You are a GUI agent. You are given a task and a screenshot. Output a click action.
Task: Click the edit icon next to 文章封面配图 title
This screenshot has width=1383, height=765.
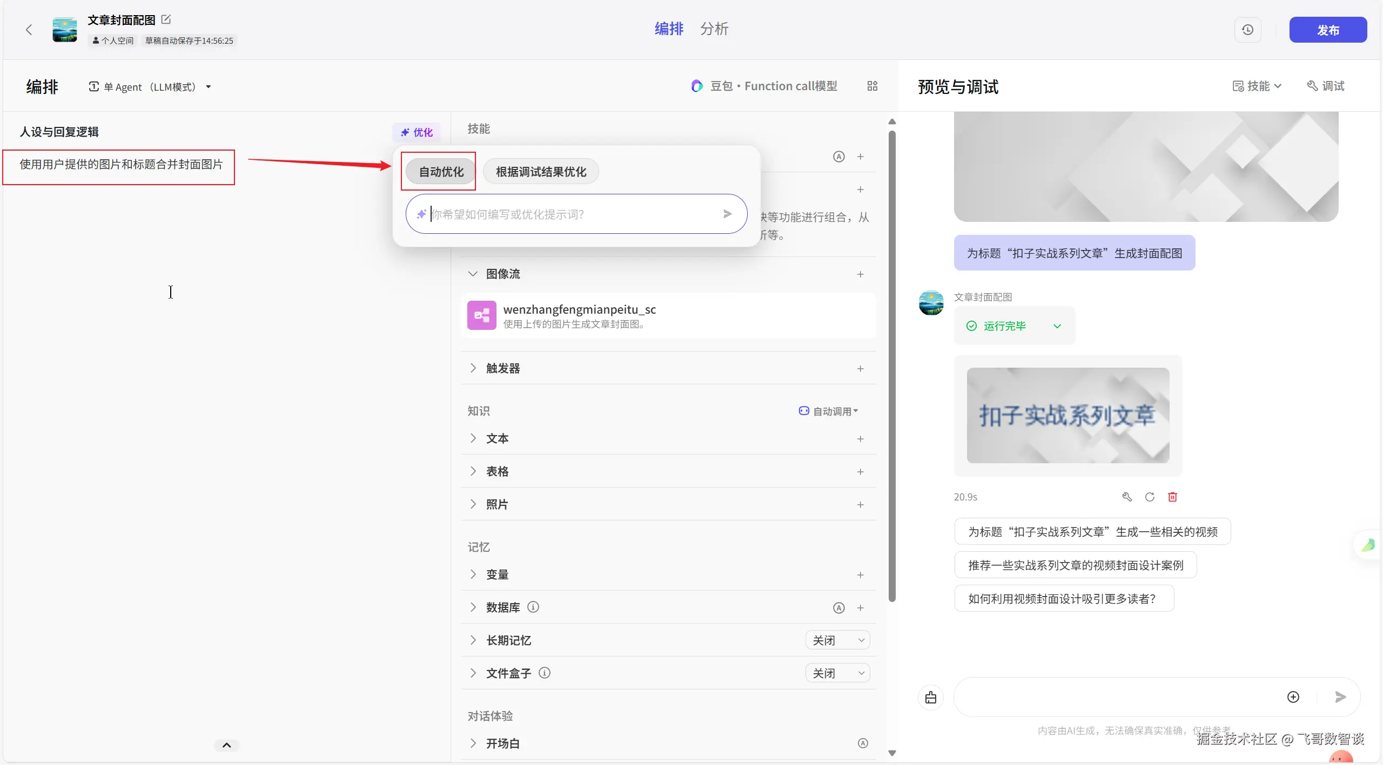point(166,19)
